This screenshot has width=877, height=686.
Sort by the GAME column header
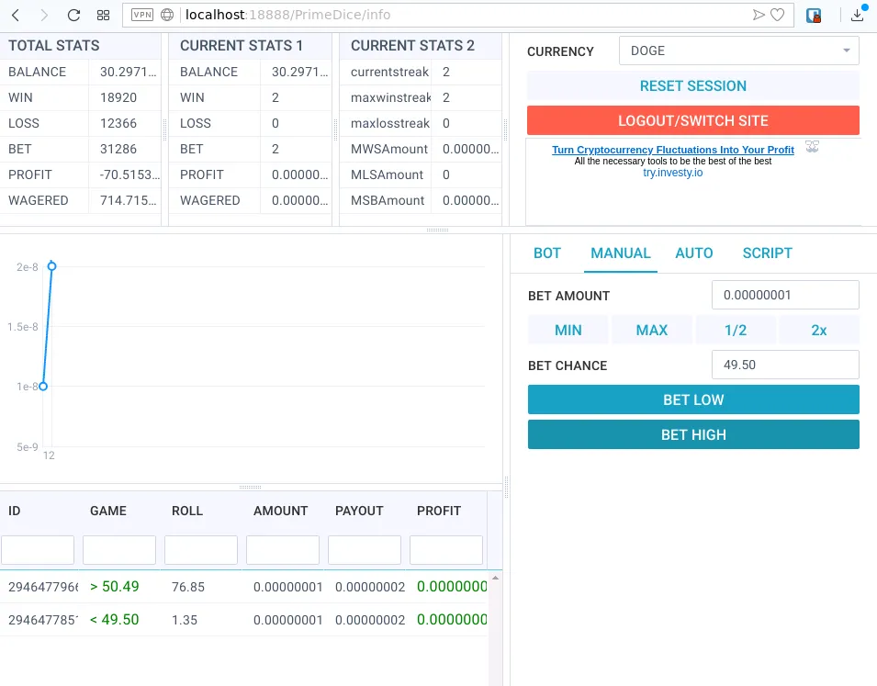point(108,511)
